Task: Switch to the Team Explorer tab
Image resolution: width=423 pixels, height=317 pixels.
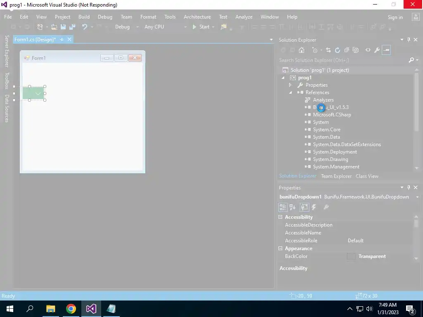Action: click(x=336, y=176)
